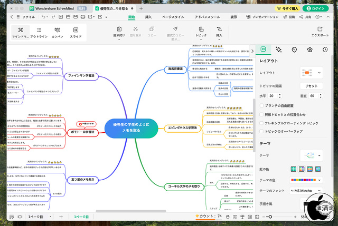The height and width of the screenshot is (226, 338).
Task: Open the ページスタイル tab
Action: [172, 17]
